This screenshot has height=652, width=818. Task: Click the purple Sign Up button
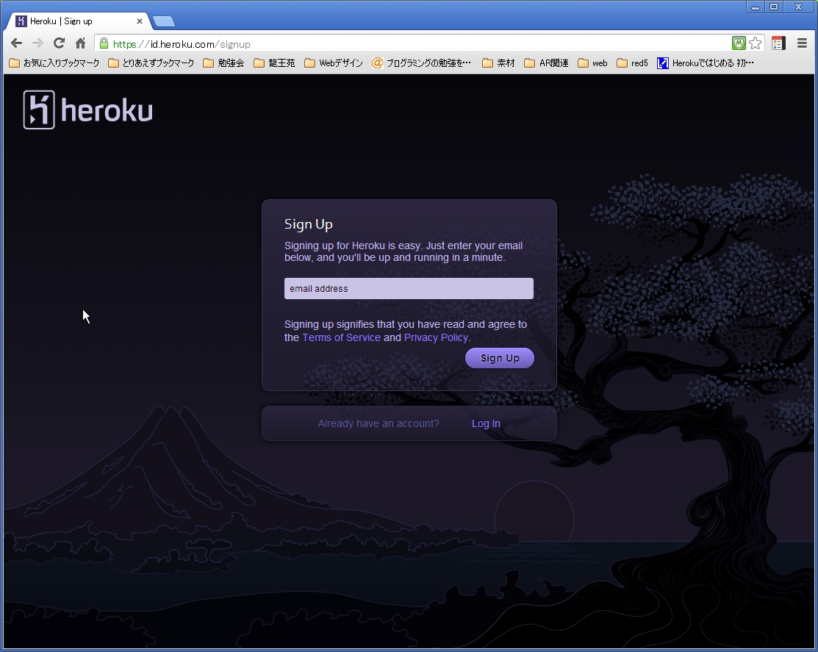(499, 358)
